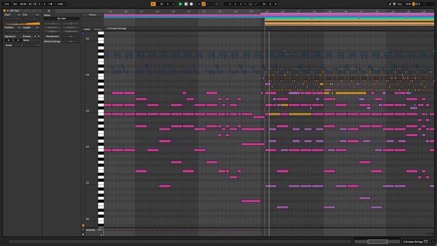Click the note range field D0-G#4

[x=61, y=18]
